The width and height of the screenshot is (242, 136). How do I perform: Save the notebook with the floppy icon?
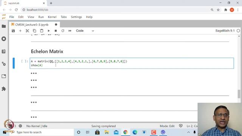(x=13, y=31)
